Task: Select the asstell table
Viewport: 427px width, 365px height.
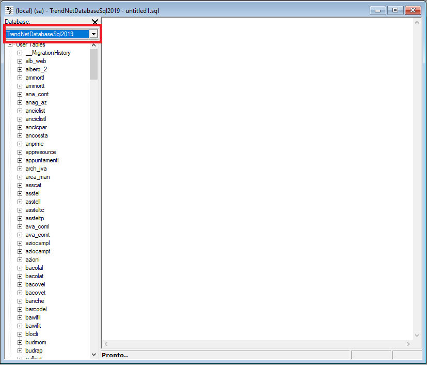Action: [x=33, y=202]
